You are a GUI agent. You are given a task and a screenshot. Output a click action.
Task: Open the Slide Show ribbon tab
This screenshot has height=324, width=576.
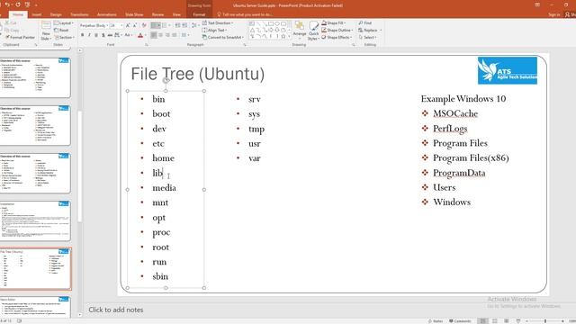click(x=134, y=14)
